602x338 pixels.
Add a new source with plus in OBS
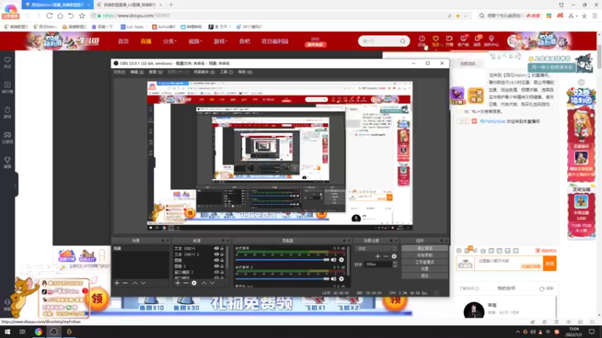click(178, 283)
